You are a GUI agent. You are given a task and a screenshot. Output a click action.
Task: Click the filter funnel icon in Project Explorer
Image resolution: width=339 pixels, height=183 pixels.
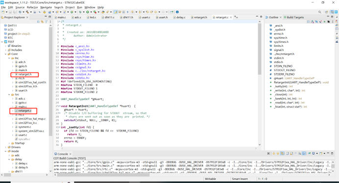pos(46,21)
